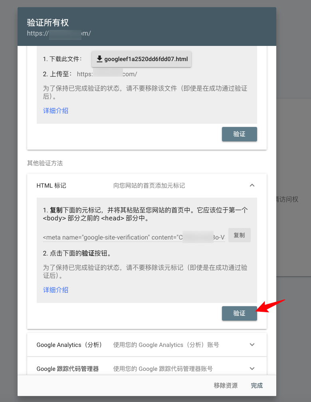Click 验证 button under HTML 标记 section
Viewport: 311px width, 402px height.
pyautogui.click(x=239, y=313)
